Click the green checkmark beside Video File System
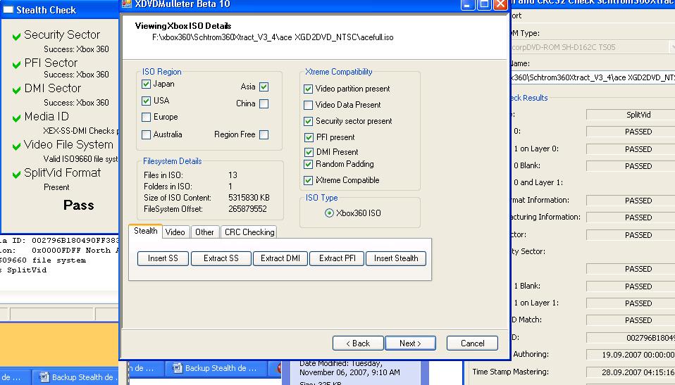675x385 pixels. tap(17, 146)
